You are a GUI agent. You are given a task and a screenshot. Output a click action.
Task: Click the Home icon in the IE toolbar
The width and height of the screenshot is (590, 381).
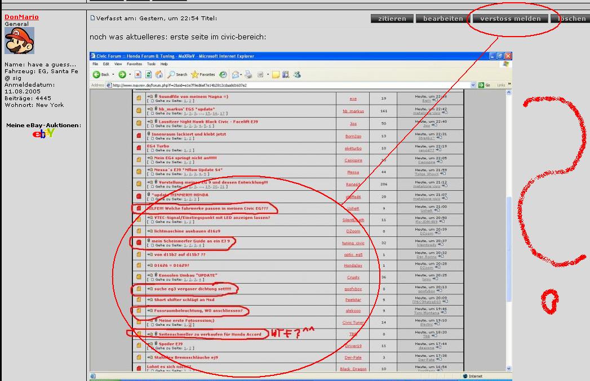coord(159,74)
